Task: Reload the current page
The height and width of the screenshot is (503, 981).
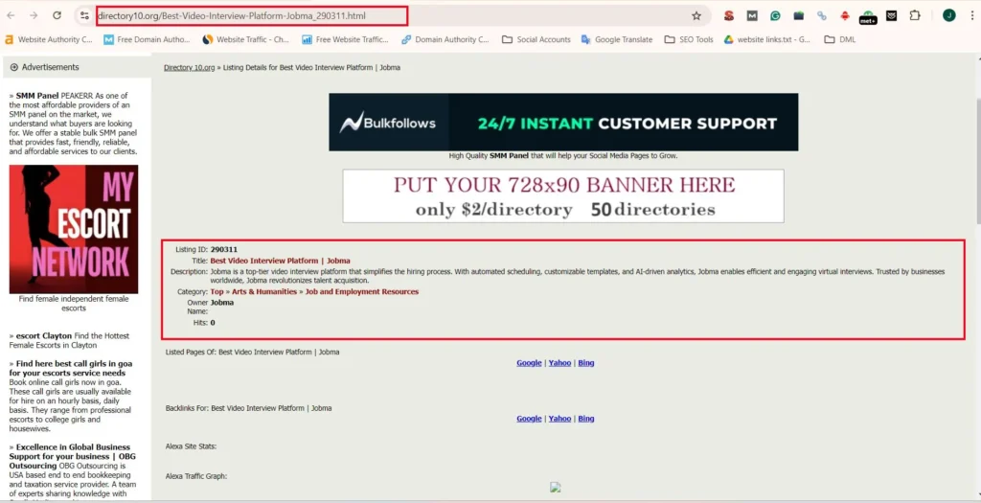Action: [57, 15]
